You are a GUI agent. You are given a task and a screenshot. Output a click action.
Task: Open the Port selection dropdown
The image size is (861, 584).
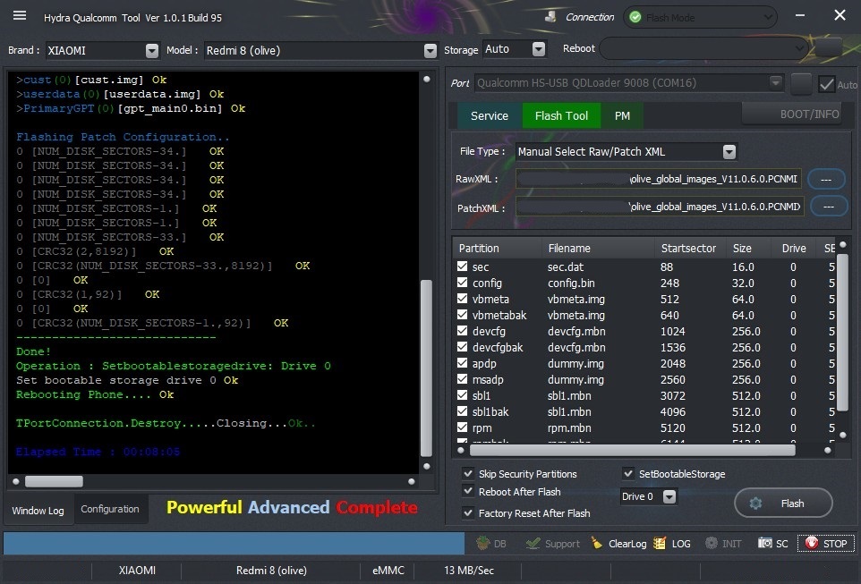click(775, 83)
